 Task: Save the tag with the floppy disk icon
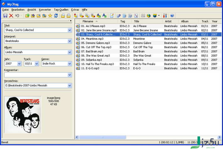pos(5,16)
